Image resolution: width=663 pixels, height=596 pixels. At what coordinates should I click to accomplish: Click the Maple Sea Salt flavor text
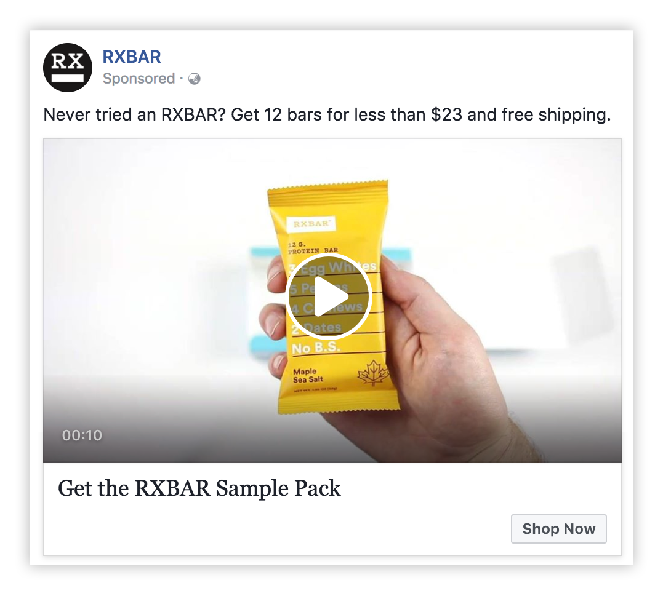click(x=308, y=376)
